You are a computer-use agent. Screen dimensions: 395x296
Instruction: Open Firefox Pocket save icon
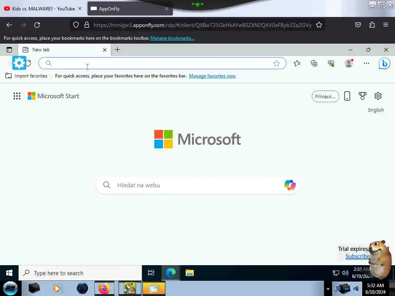[358, 25]
